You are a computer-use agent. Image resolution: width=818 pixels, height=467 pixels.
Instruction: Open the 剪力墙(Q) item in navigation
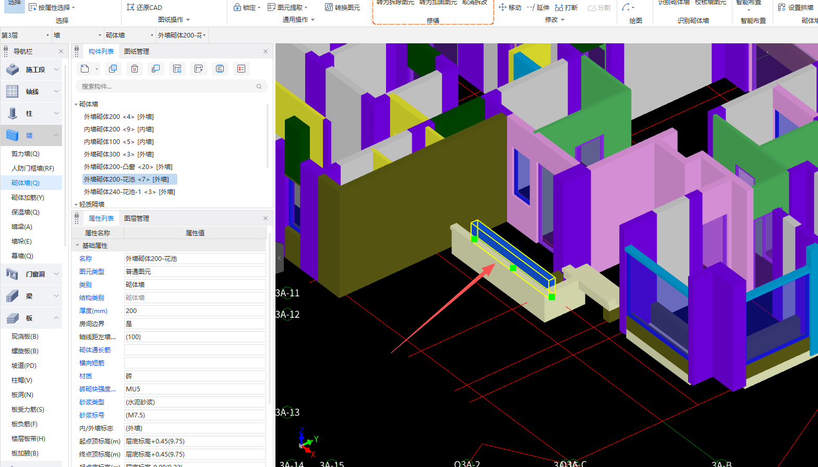point(26,154)
